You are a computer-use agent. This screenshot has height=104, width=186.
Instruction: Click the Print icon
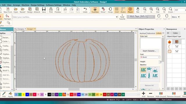coord(51,10)
